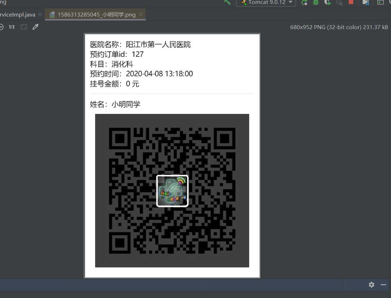Click the logo at the QR code center
This screenshot has width=391, height=298.
[x=172, y=191]
